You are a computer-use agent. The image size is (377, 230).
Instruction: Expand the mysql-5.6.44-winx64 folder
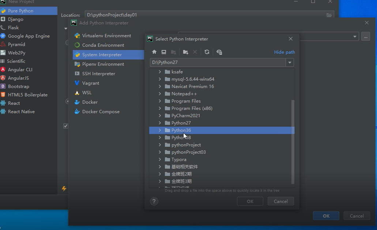point(160,79)
